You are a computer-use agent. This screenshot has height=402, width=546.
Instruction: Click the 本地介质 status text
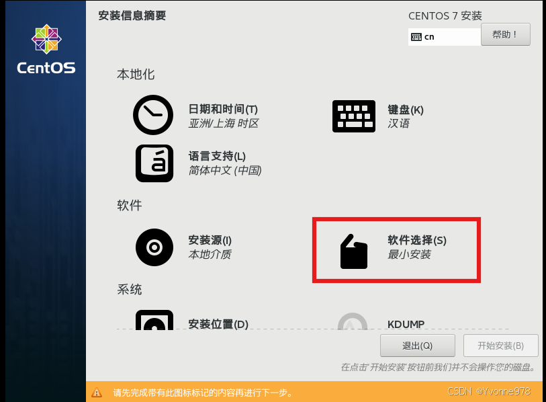210,255
